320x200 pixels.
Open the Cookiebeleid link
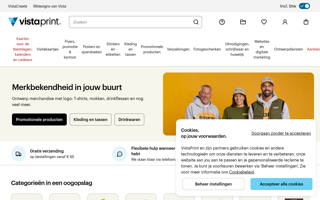pyautogui.click(x=241, y=172)
